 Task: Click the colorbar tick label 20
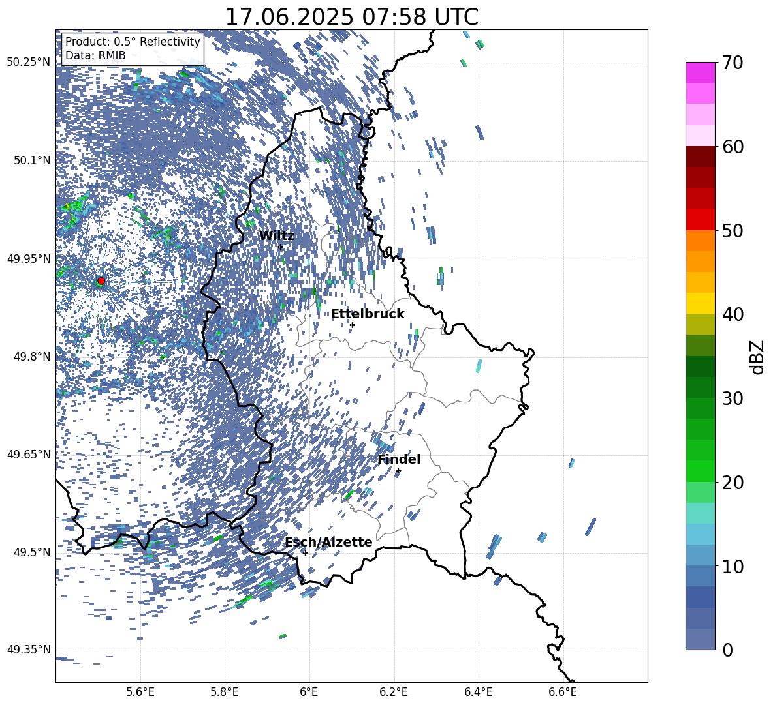(732, 483)
